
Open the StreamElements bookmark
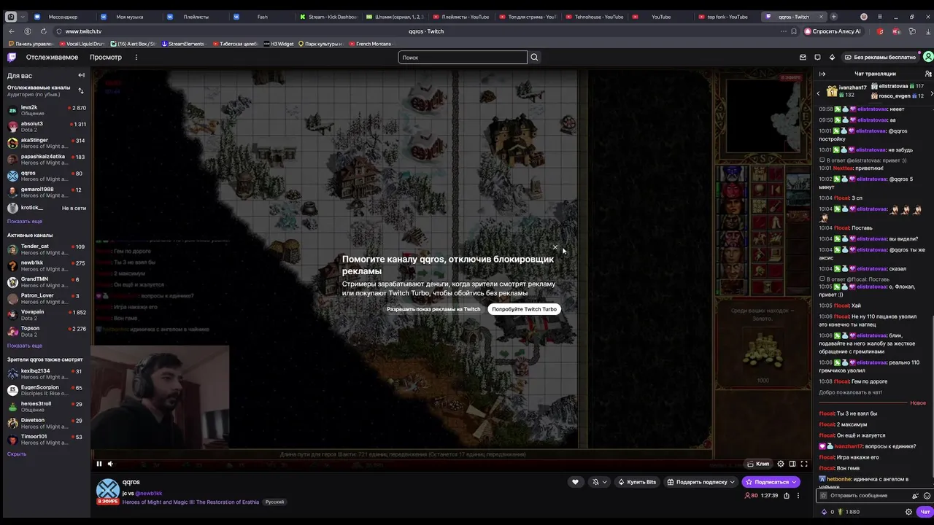pos(183,44)
